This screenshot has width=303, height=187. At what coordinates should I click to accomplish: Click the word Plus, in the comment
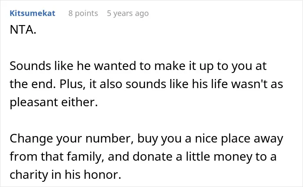coord(72,84)
